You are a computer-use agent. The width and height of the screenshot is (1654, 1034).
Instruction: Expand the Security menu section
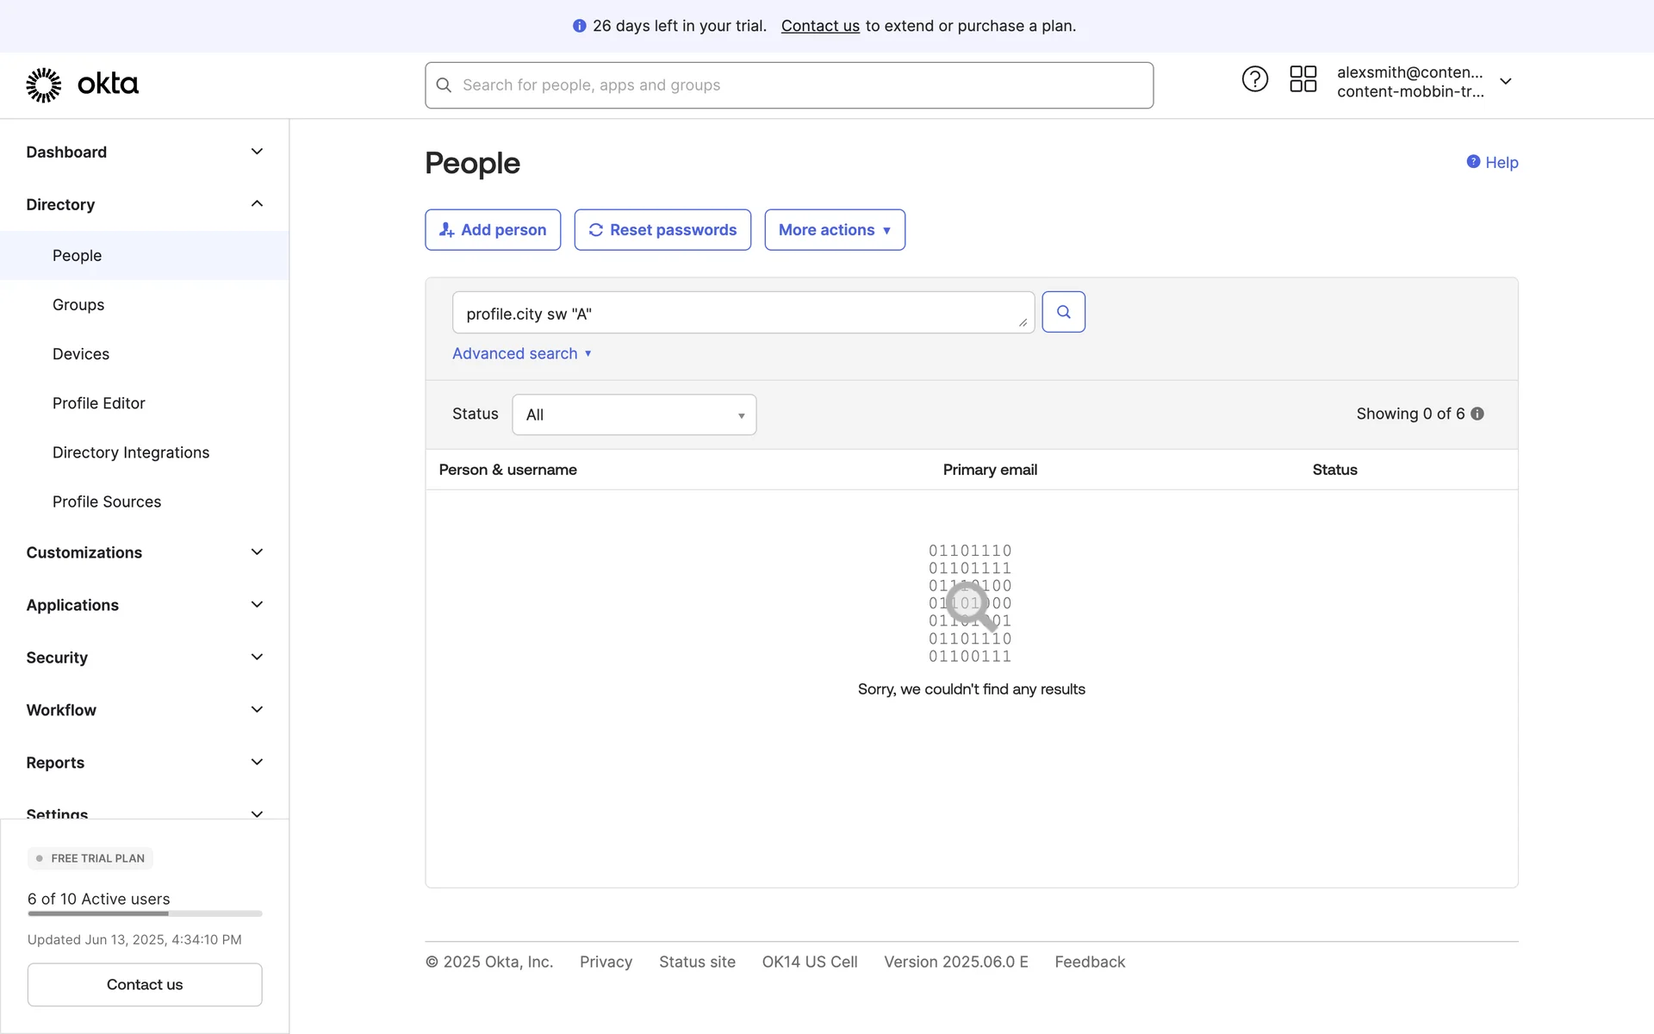point(256,657)
